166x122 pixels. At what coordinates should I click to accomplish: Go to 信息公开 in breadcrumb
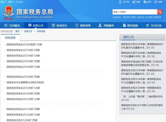pos(28,31)
